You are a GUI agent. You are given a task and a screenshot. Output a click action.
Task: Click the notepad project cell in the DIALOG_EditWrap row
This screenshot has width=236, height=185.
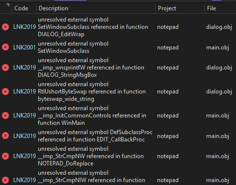coord(168,27)
